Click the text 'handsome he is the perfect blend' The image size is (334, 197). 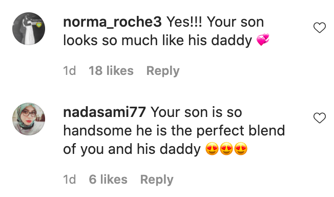174,131
